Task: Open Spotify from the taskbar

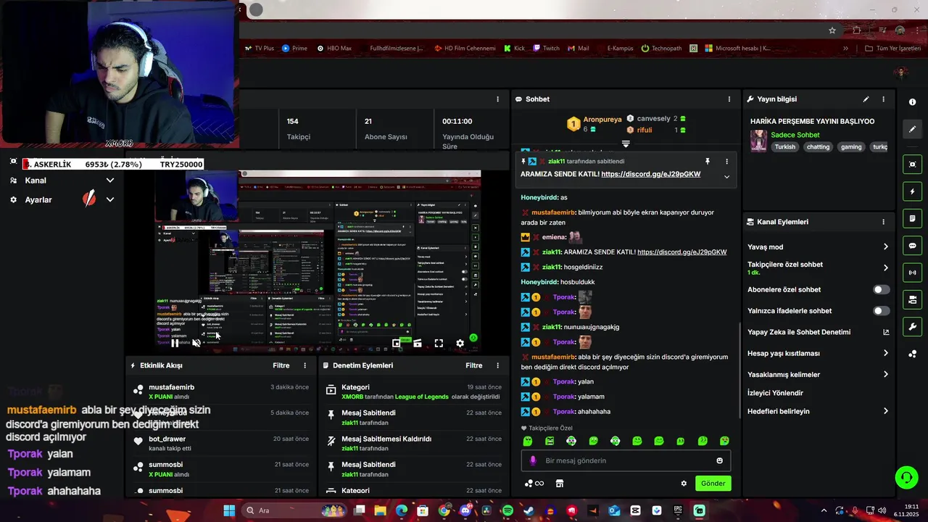Action: 507,510
